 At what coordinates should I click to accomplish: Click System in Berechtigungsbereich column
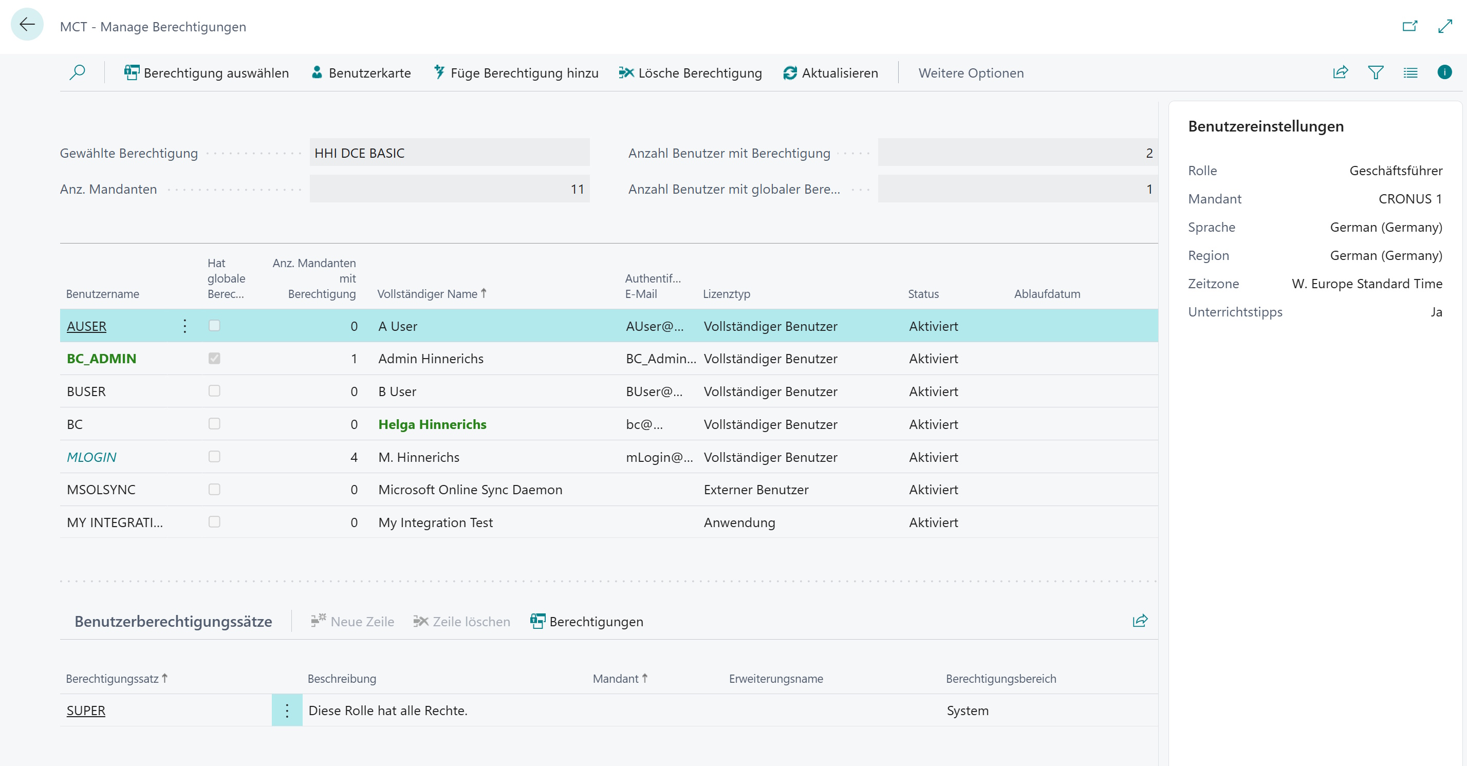tap(968, 711)
